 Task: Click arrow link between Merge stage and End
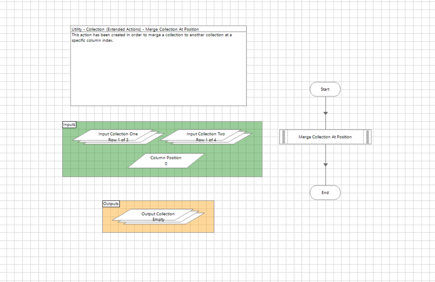pos(326,164)
